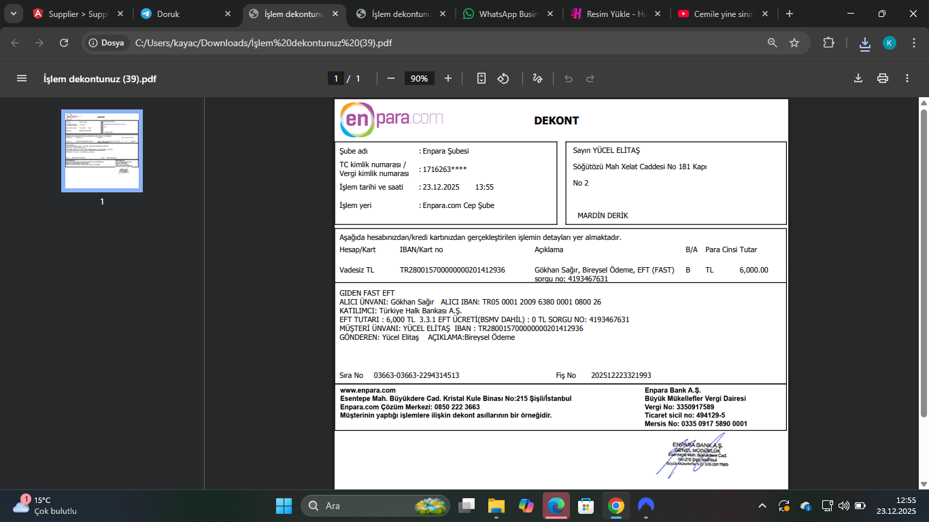Click the 90% zoom level field
This screenshot has height=522, width=929.
click(420, 78)
